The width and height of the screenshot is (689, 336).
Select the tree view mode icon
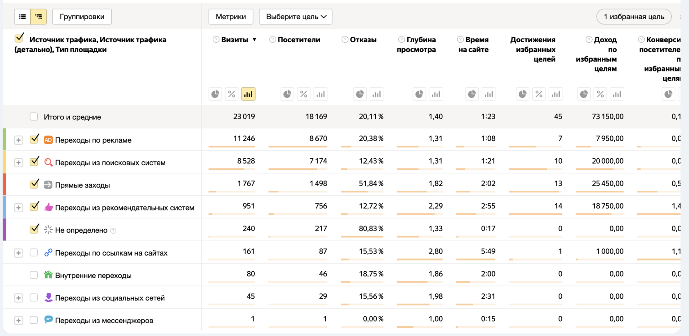click(39, 17)
